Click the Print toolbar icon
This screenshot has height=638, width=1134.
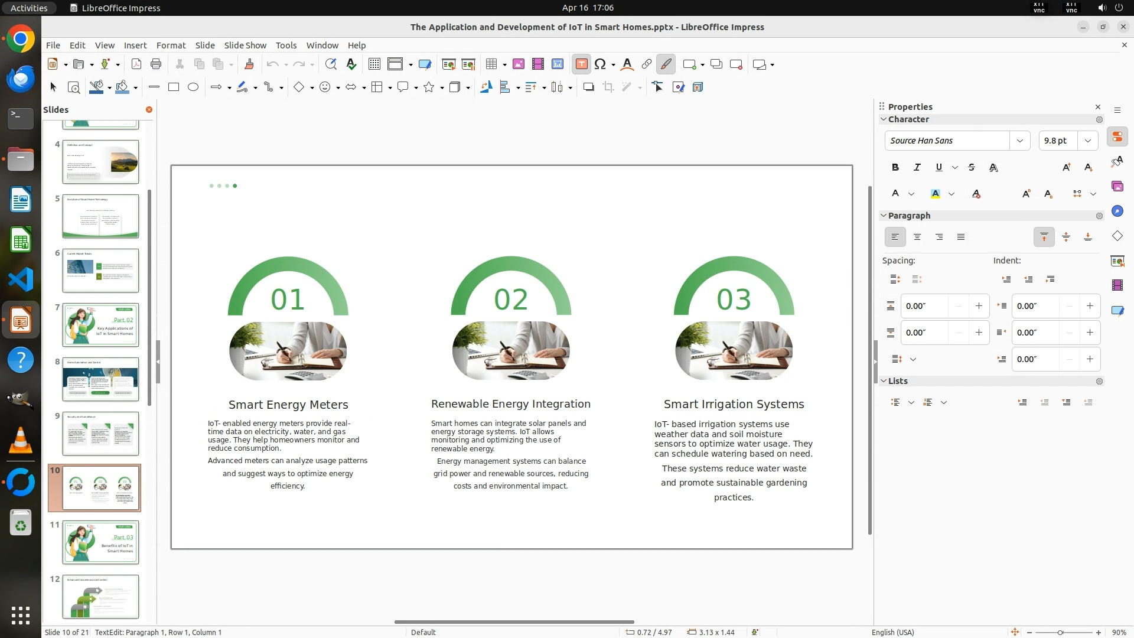click(x=156, y=64)
